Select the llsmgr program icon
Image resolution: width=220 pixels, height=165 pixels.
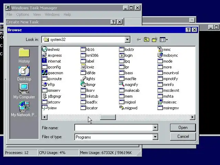click(x=83, y=85)
